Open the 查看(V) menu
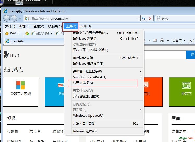This screenshot has height=142, width=195. [39, 26]
